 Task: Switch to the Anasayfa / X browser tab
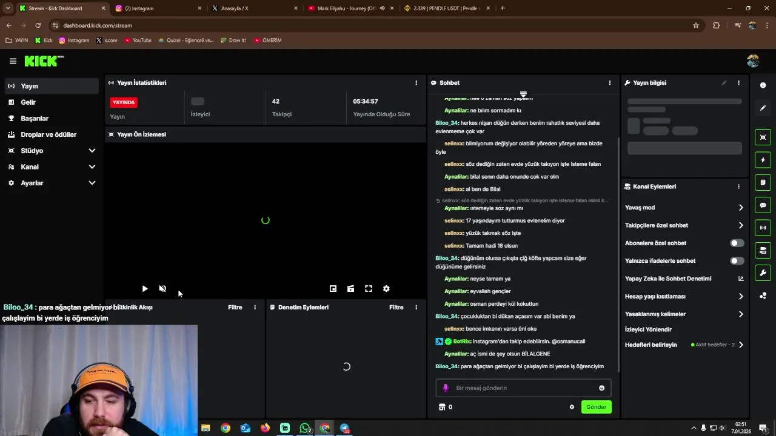click(253, 8)
